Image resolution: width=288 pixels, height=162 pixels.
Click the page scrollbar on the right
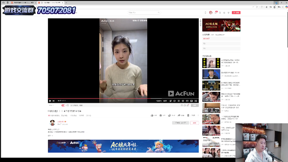287,30
